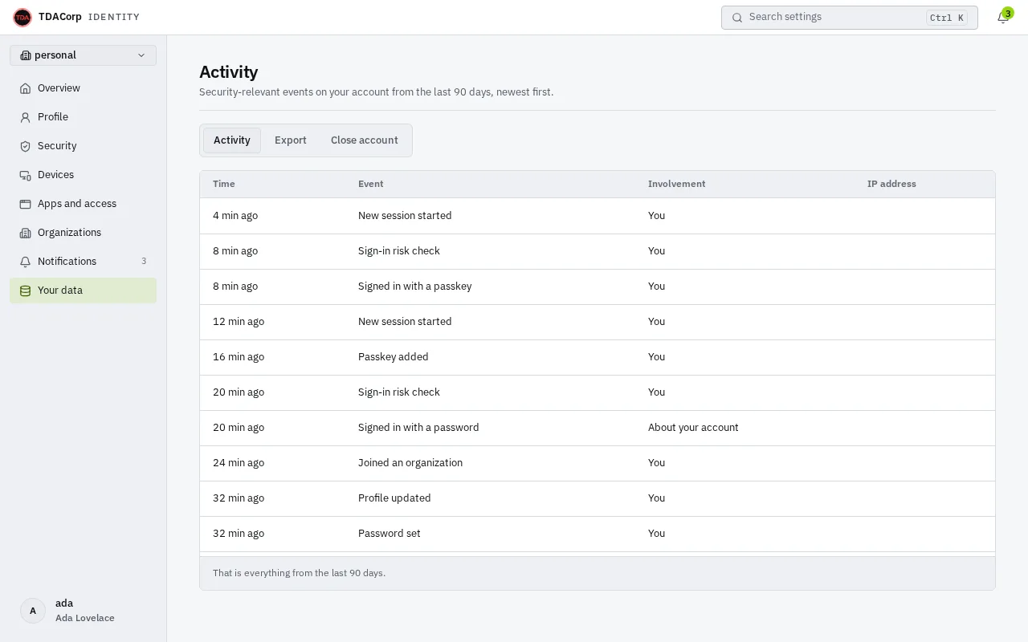Click the '12 min ago' time cell
The image size is (1028, 642).
239,322
